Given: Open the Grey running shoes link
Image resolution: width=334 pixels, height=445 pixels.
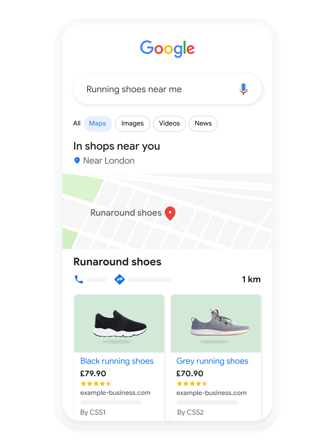Looking at the screenshot, I should tap(212, 361).
